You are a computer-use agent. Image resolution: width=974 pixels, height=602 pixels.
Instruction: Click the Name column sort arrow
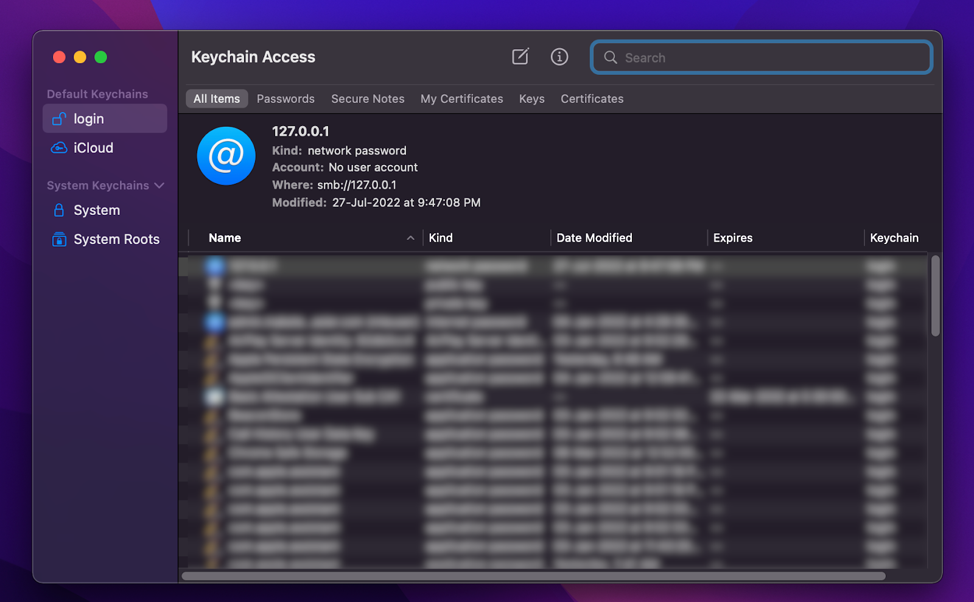(x=410, y=238)
